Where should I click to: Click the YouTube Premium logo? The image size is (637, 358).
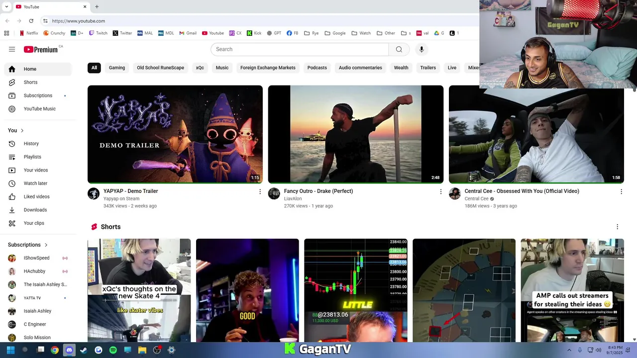click(41, 49)
